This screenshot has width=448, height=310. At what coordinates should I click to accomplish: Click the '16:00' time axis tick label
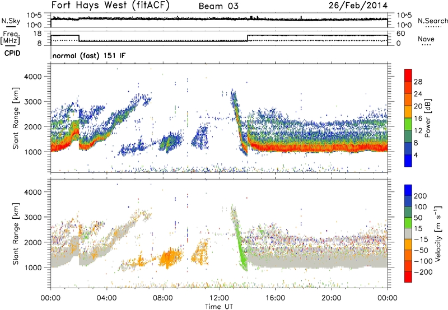(x=275, y=298)
